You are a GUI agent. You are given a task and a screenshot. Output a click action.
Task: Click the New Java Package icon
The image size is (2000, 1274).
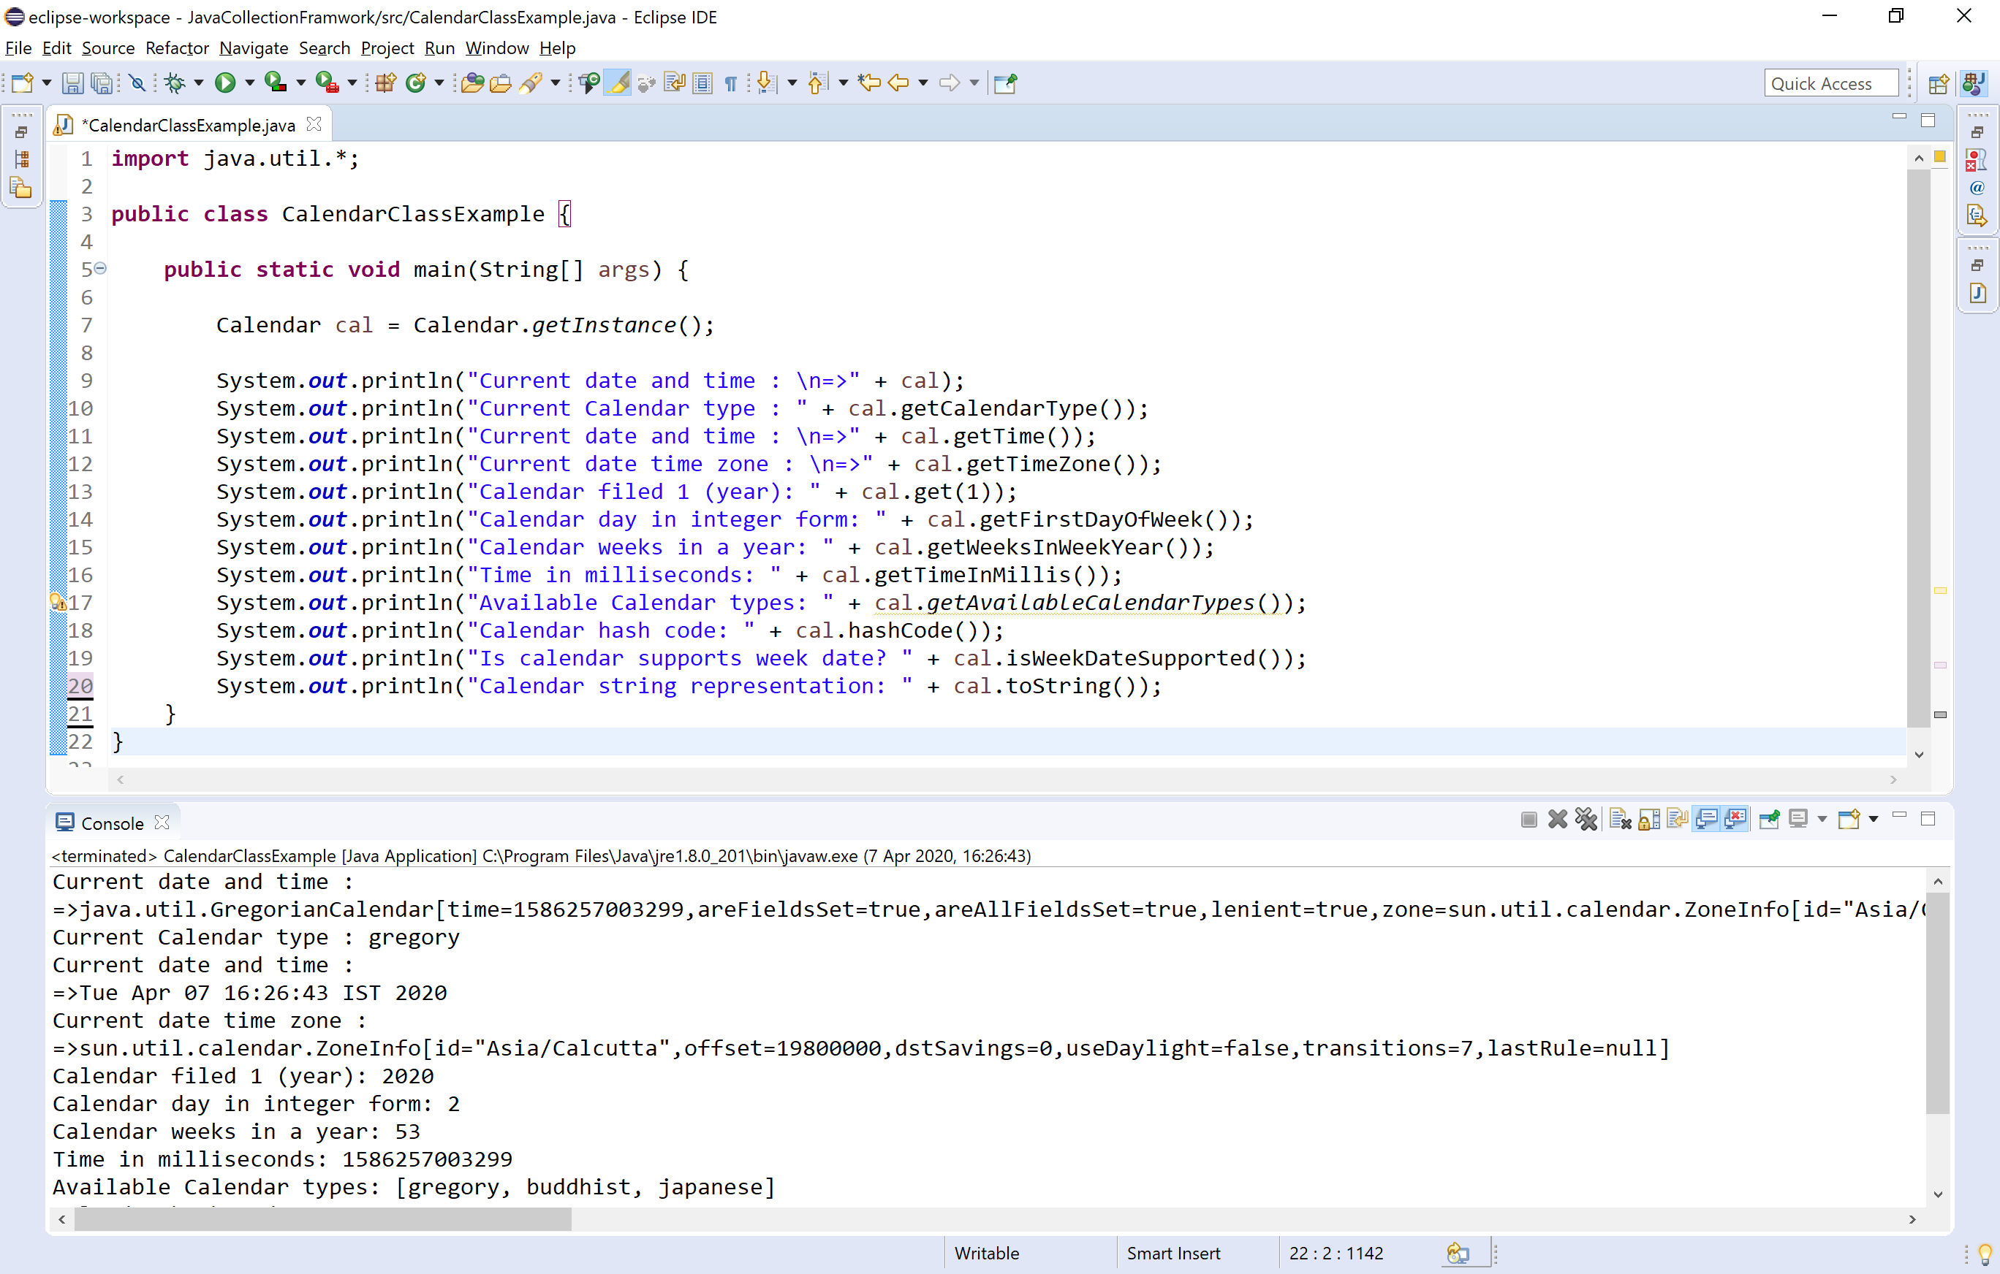click(x=385, y=83)
